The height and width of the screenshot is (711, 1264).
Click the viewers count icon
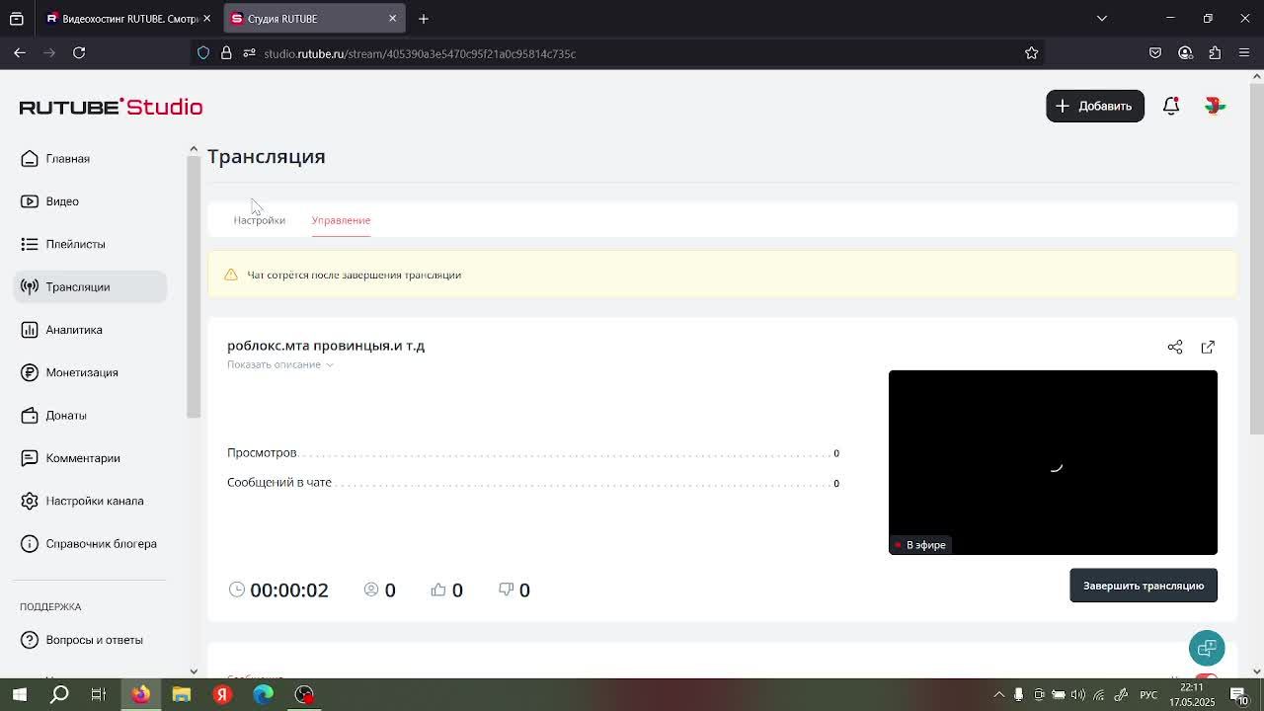tap(371, 590)
